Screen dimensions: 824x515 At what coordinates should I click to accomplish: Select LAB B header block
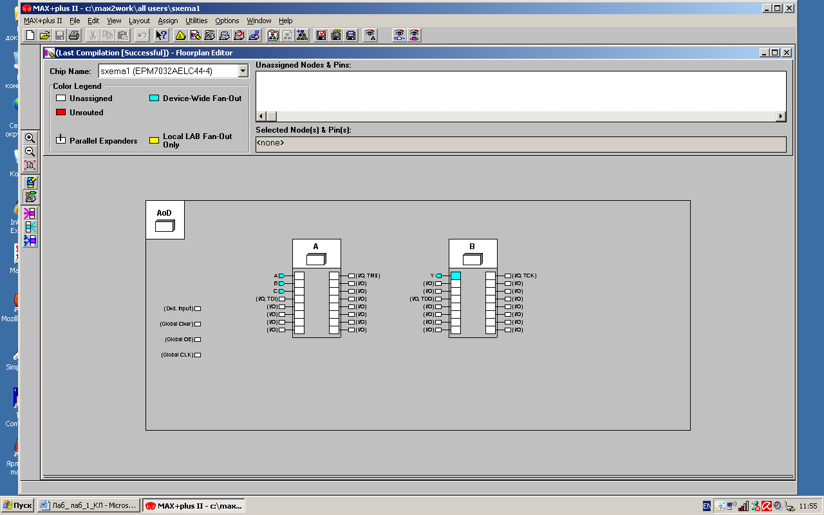473,254
